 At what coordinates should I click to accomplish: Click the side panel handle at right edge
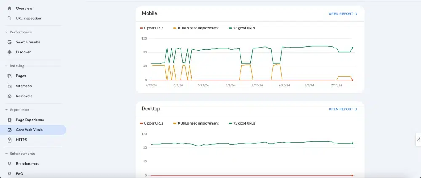[x=418, y=139]
